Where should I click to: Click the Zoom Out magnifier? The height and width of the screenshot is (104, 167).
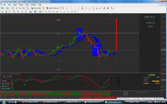[x=18, y=12]
